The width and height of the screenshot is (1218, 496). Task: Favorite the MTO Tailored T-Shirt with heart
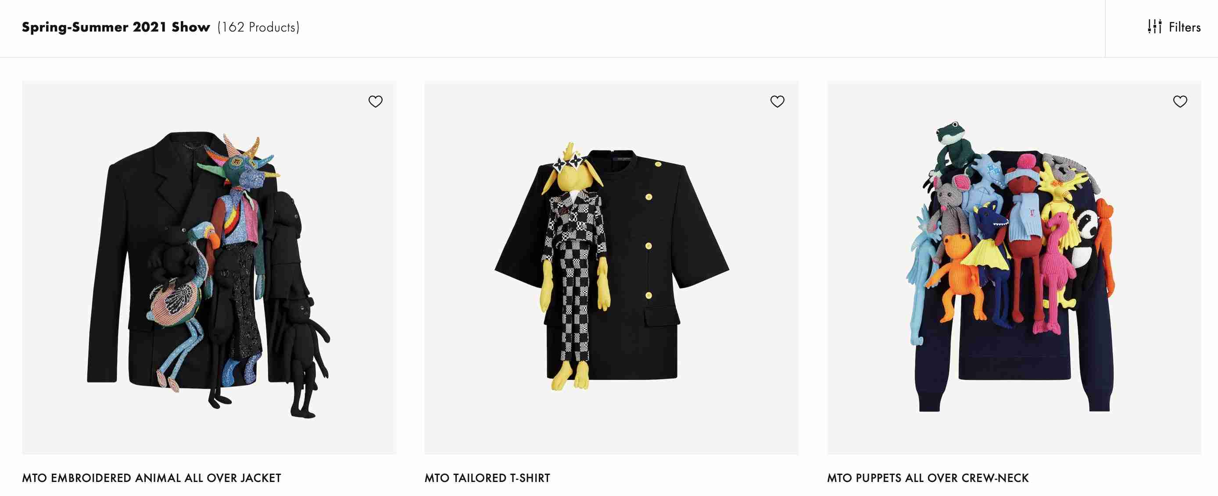click(777, 102)
